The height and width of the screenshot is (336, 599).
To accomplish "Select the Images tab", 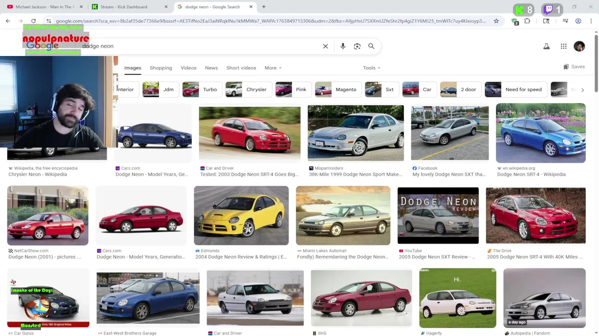I will click(132, 68).
